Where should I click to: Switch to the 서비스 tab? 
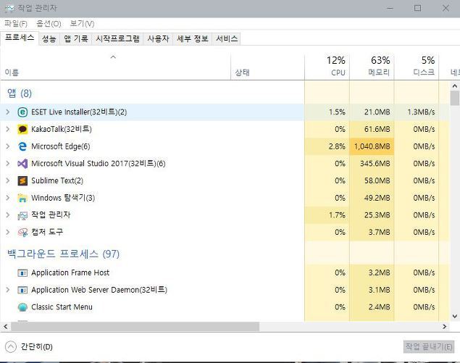click(x=227, y=38)
